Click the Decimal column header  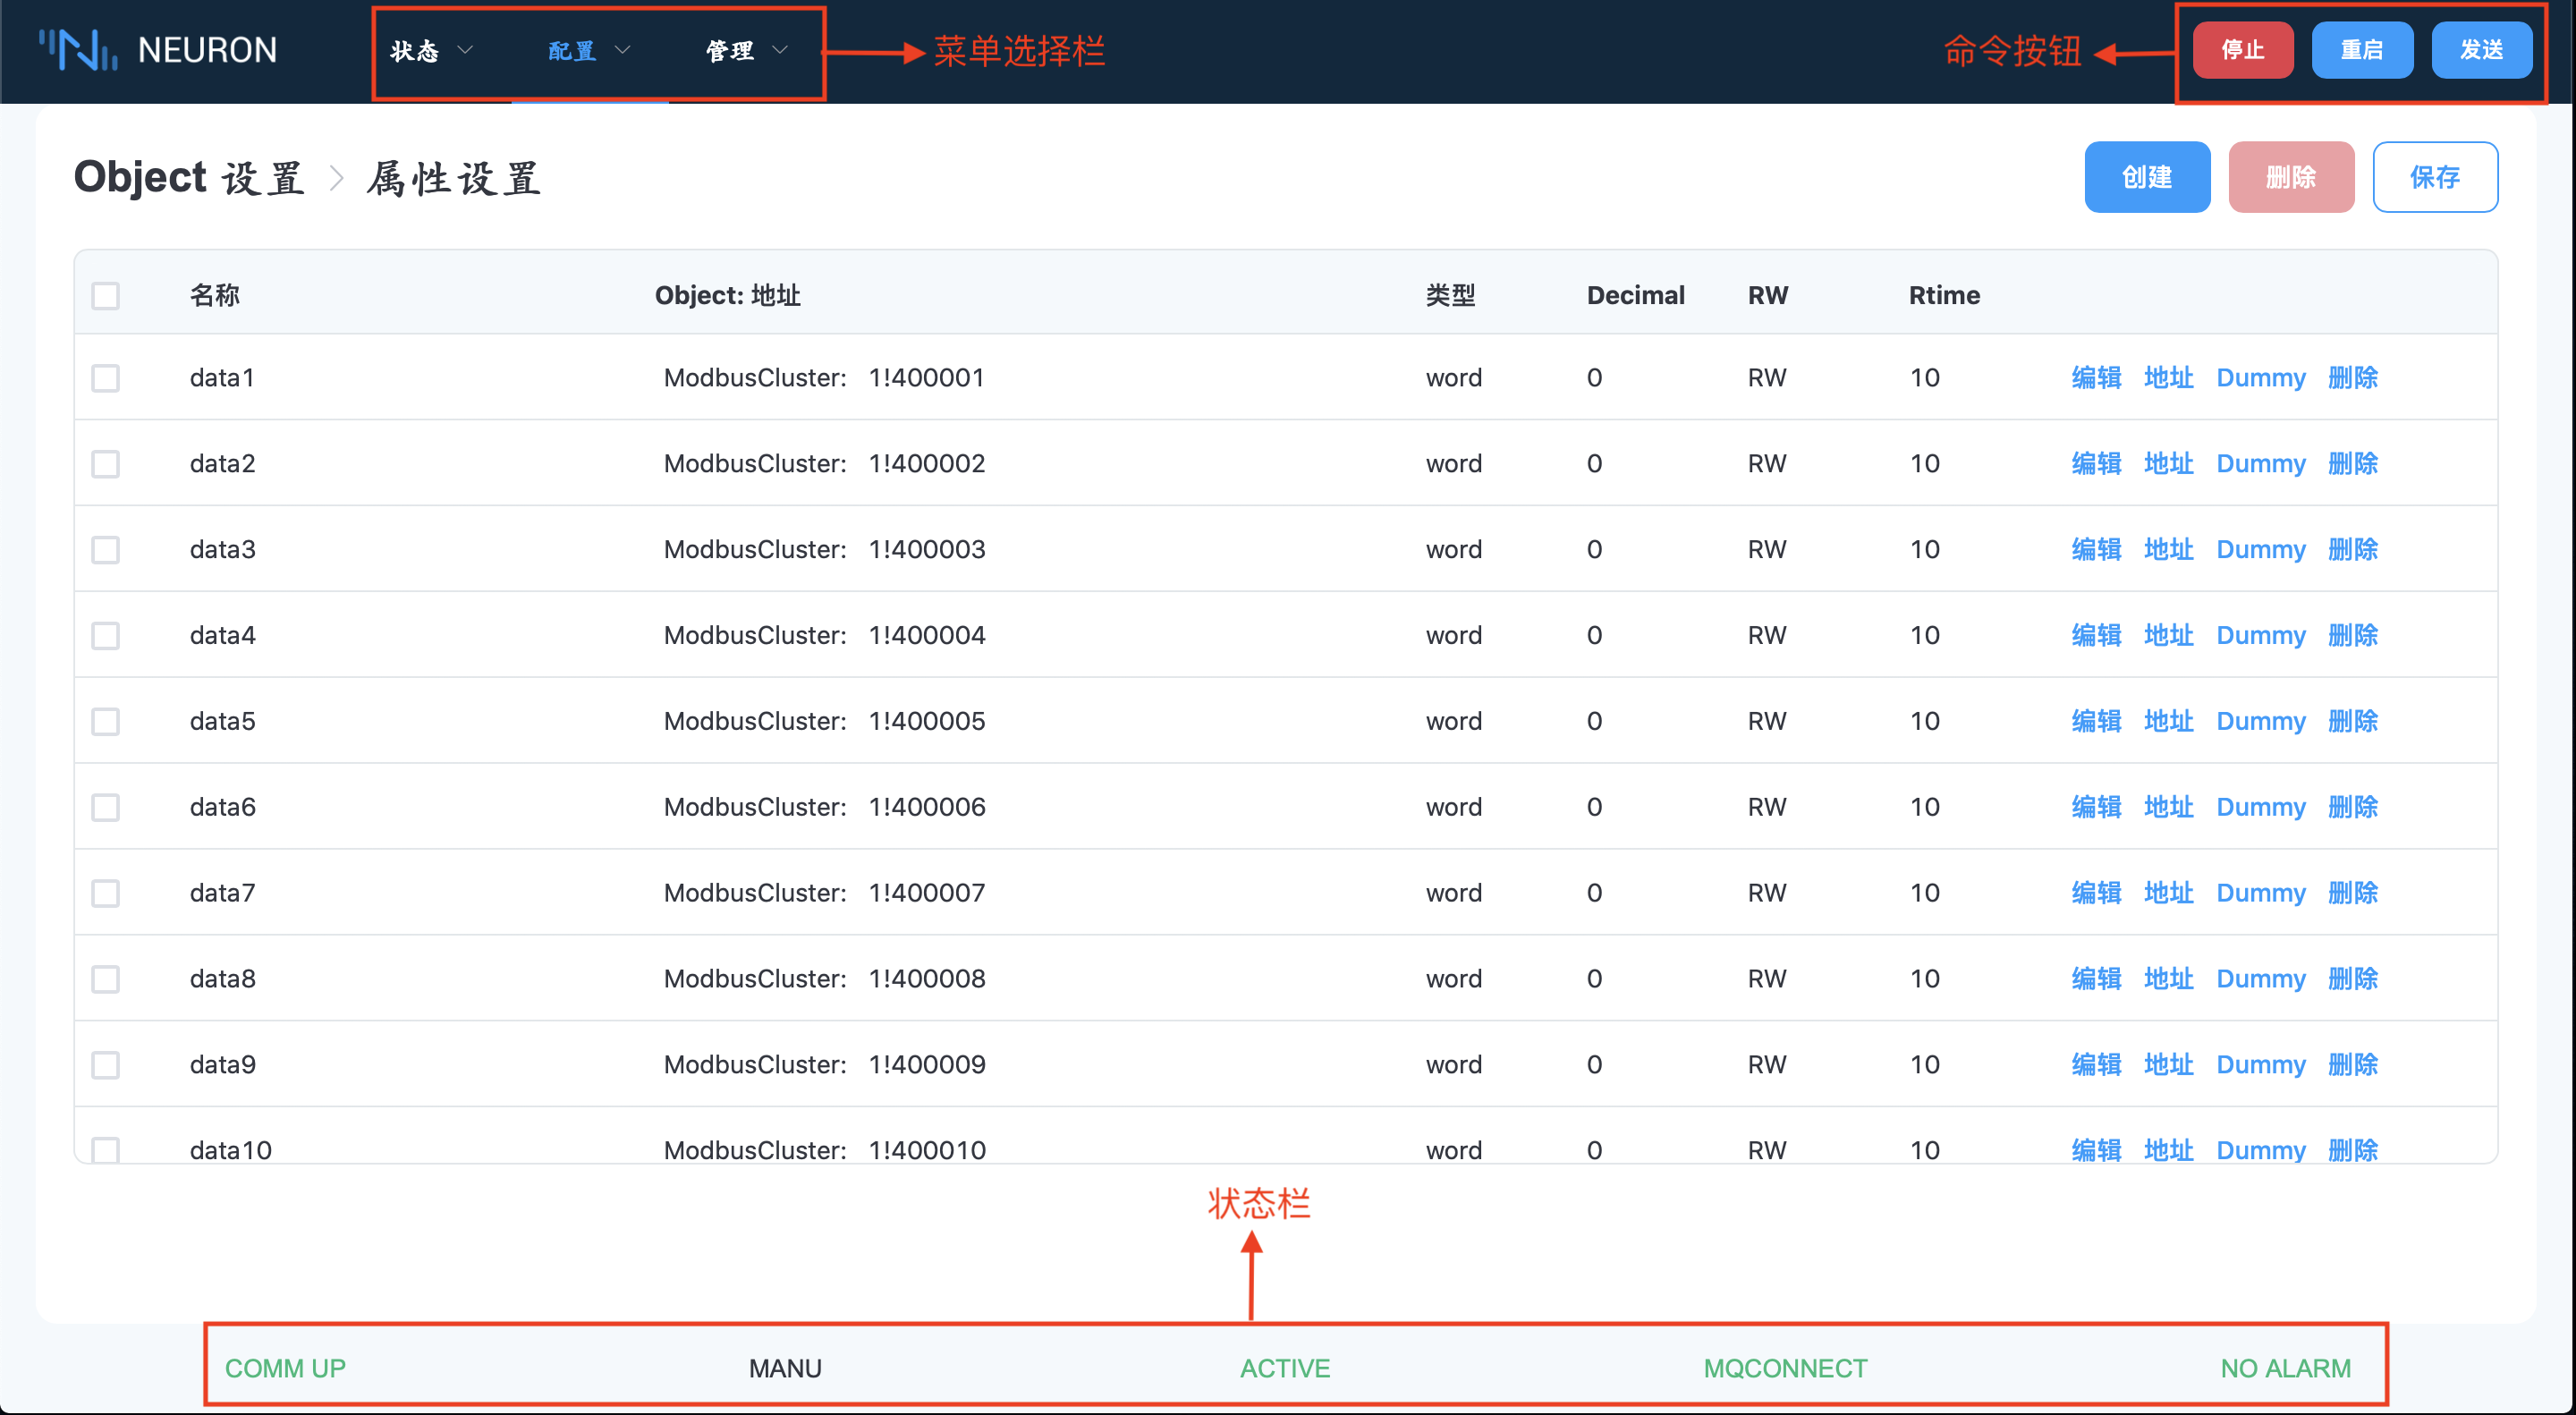[x=1635, y=296]
